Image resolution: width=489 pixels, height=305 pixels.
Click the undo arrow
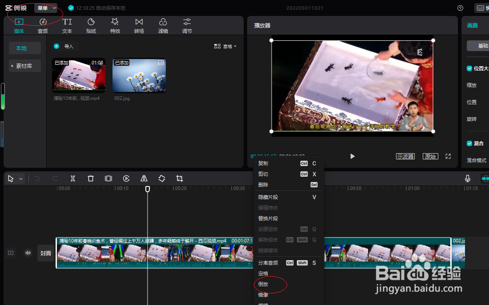pyautogui.click(x=37, y=178)
